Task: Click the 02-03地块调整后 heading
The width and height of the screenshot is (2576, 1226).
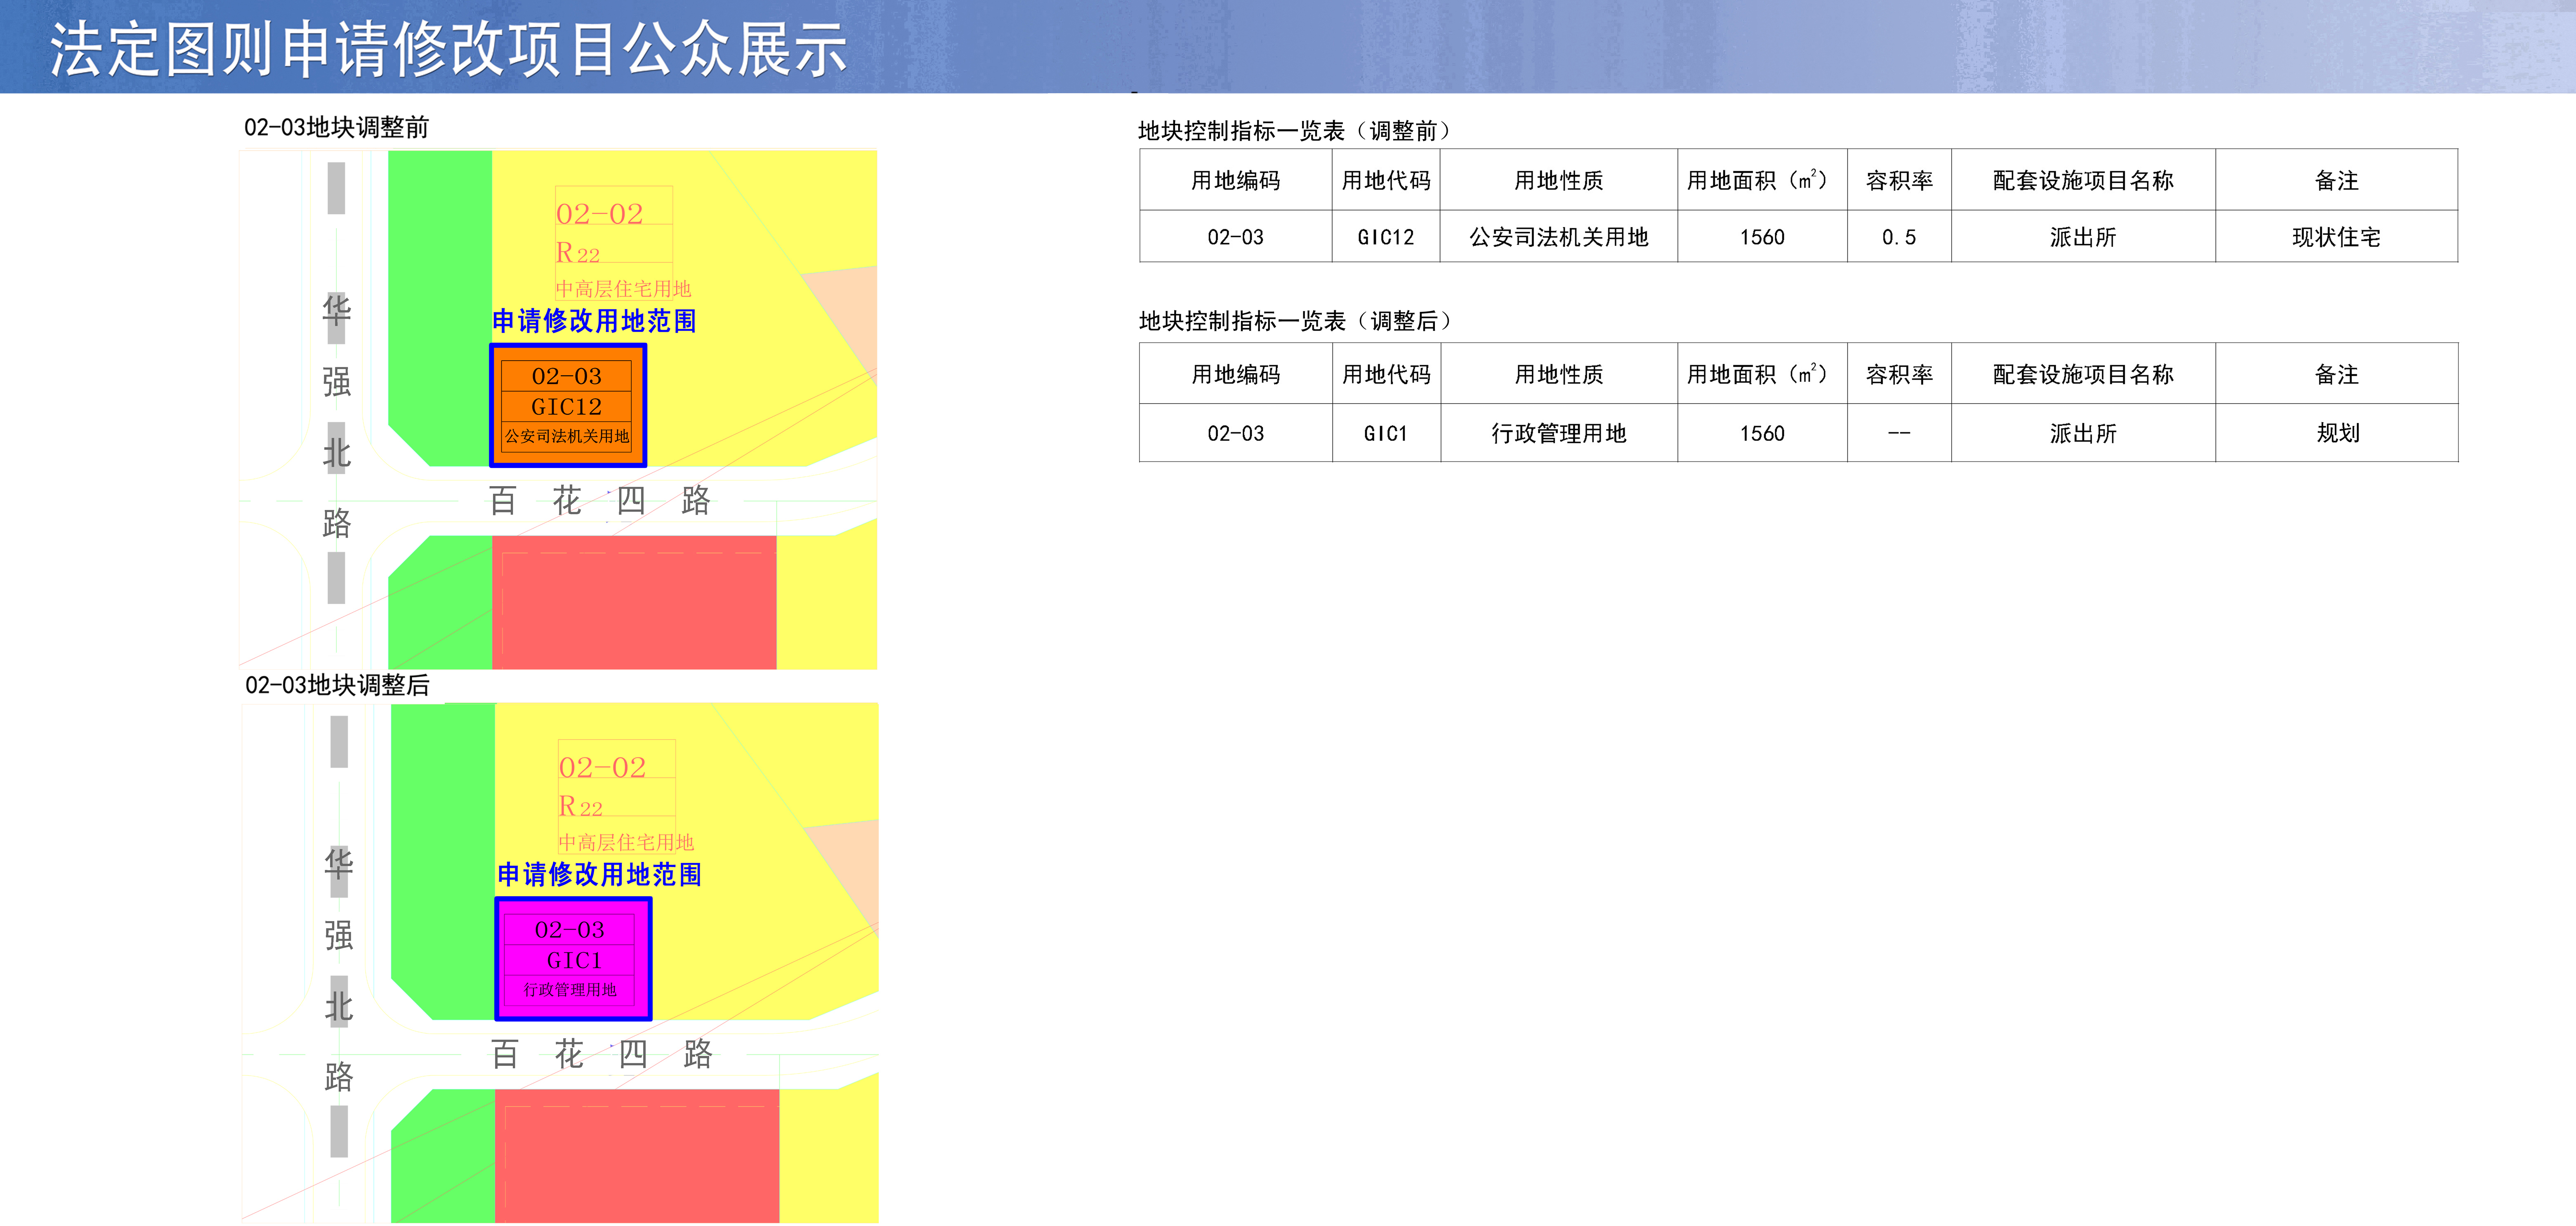Action: [337, 685]
